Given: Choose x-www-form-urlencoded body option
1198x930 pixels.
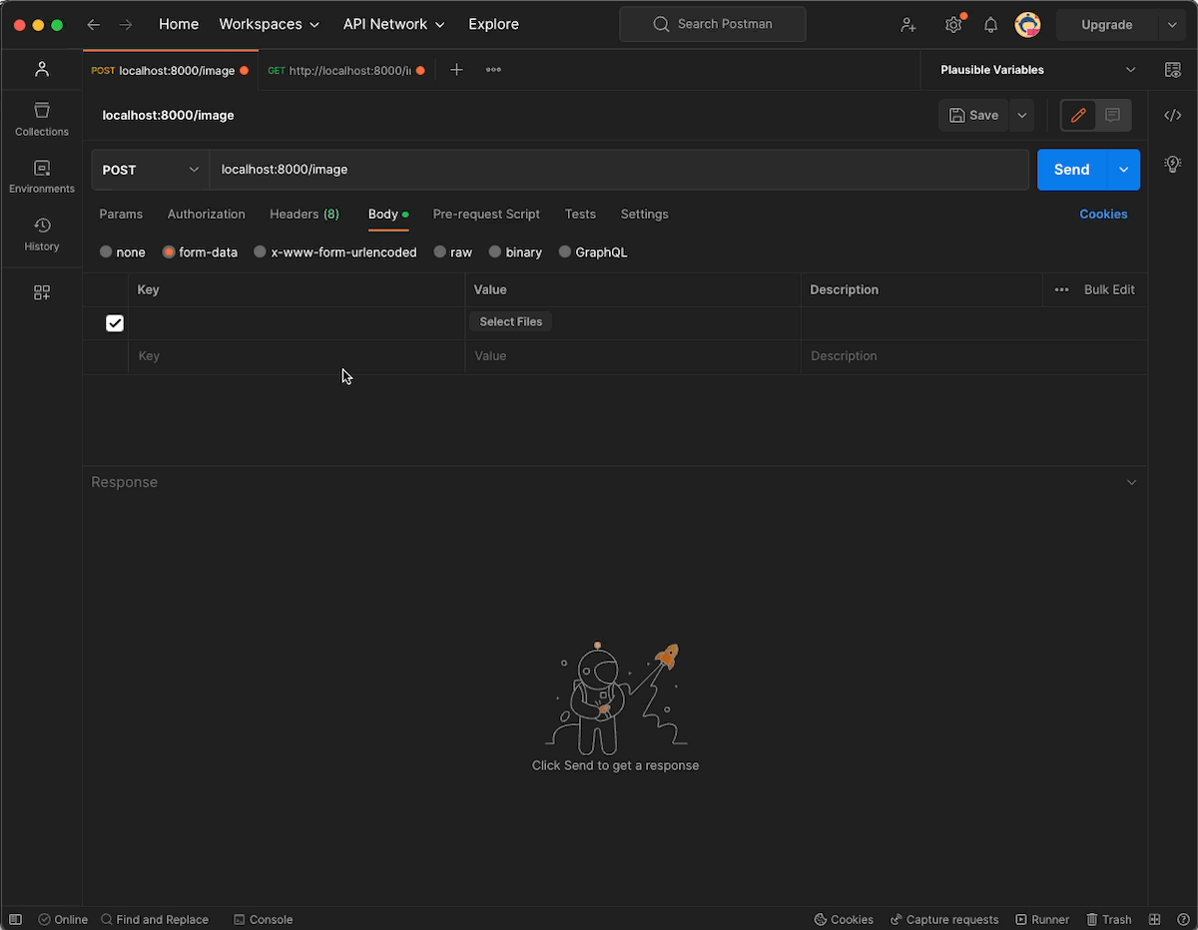Looking at the screenshot, I should pyautogui.click(x=261, y=252).
